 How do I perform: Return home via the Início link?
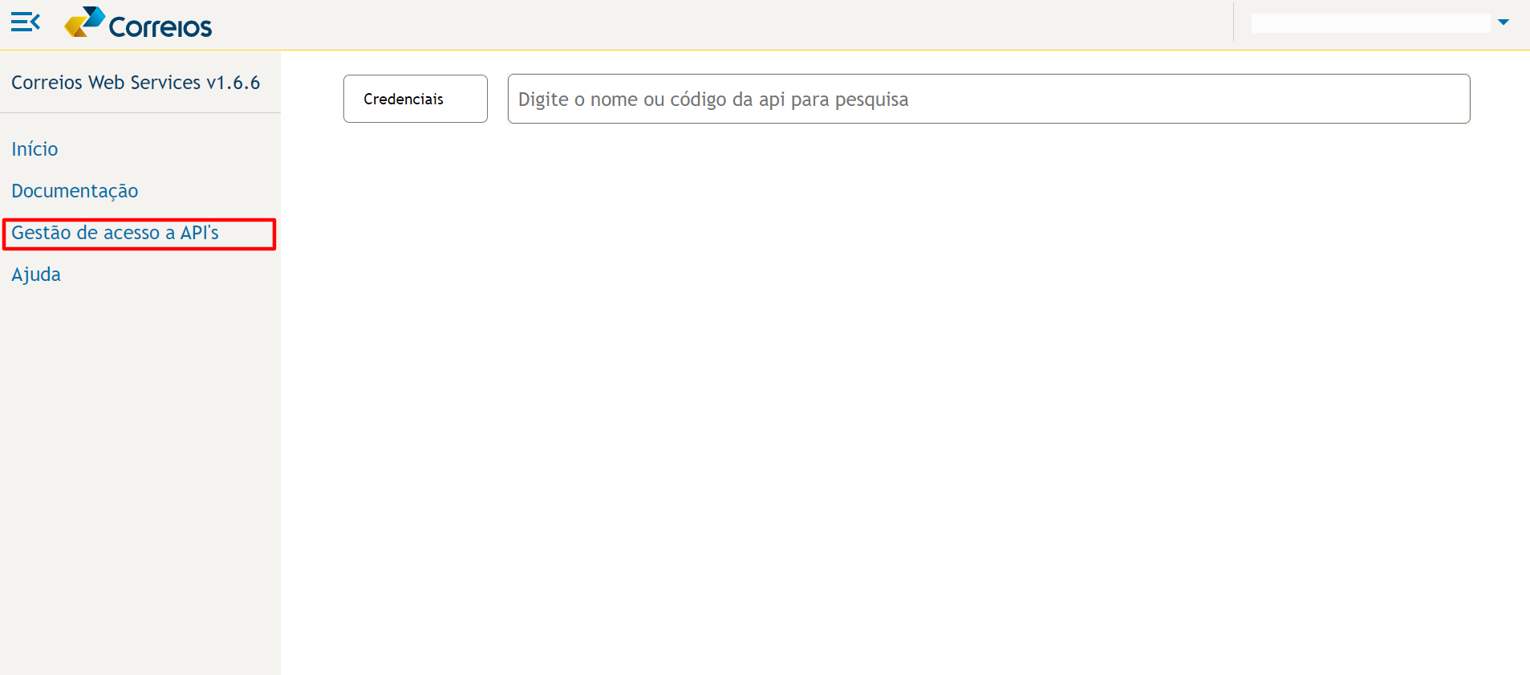pos(34,149)
